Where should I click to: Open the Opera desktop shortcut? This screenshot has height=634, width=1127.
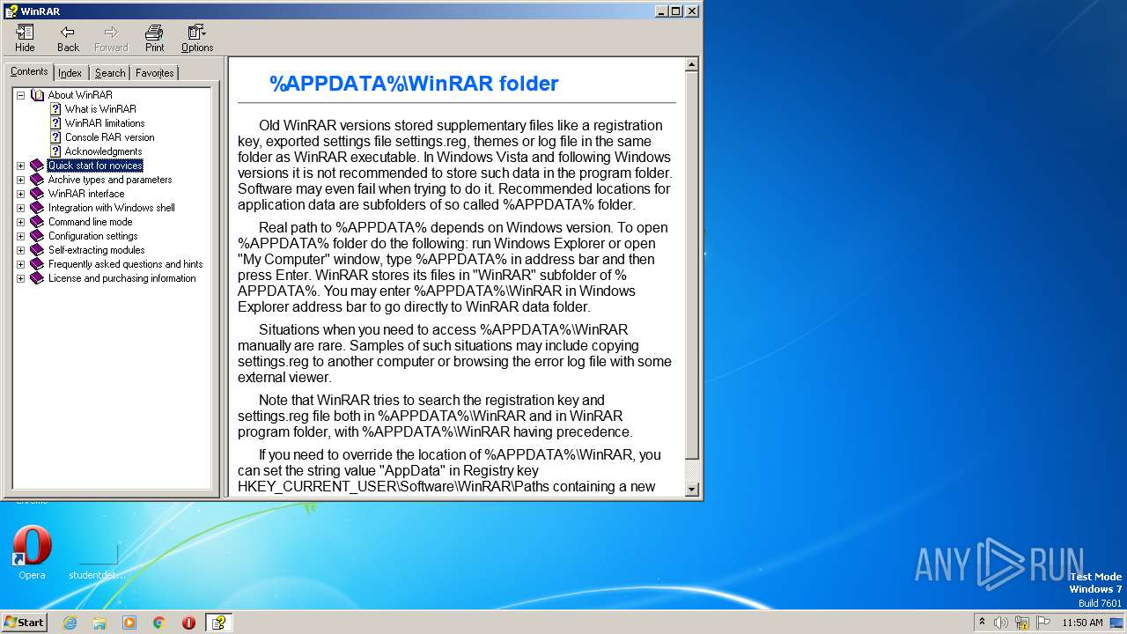pyautogui.click(x=32, y=552)
